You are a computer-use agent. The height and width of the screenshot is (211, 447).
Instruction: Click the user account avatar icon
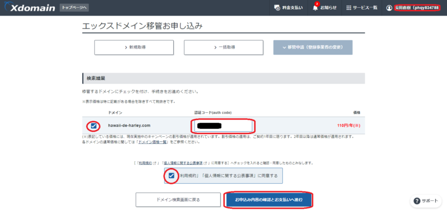pyautogui.click(x=389, y=8)
